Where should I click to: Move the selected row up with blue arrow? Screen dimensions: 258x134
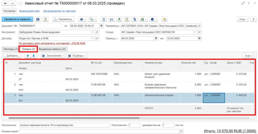[28, 56]
